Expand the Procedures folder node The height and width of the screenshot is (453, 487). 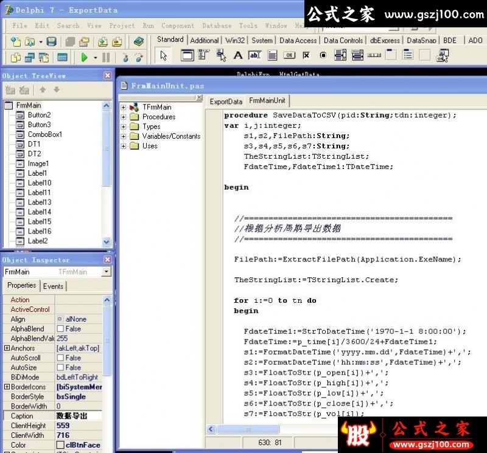(124, 117)
